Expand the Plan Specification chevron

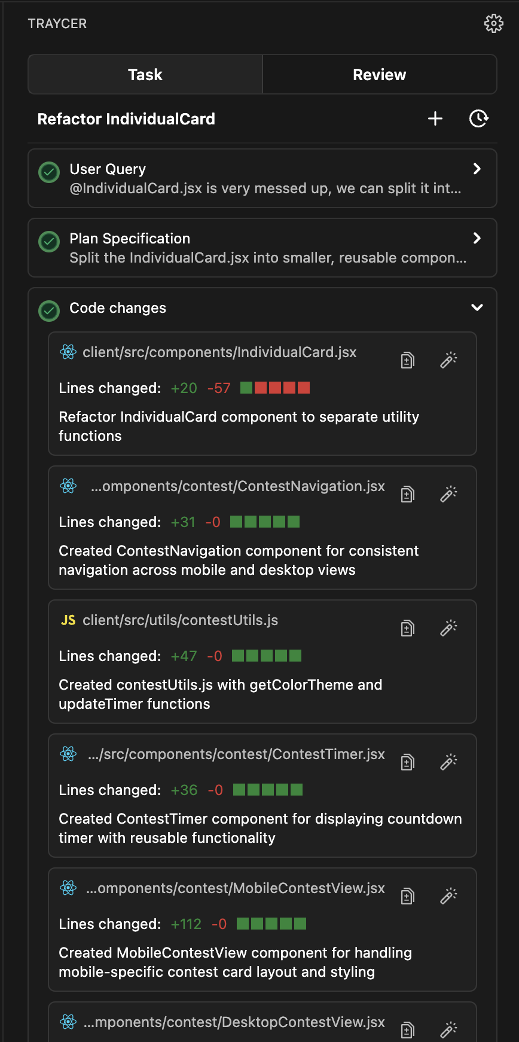[477, 238]
